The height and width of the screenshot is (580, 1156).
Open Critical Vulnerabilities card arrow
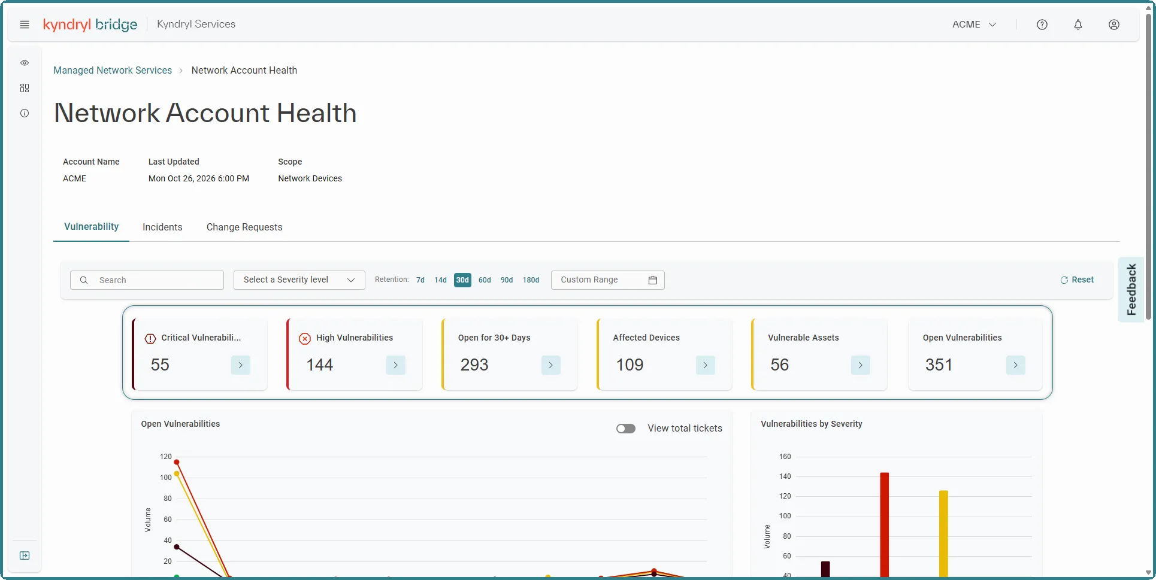click(x=241, y=365)
